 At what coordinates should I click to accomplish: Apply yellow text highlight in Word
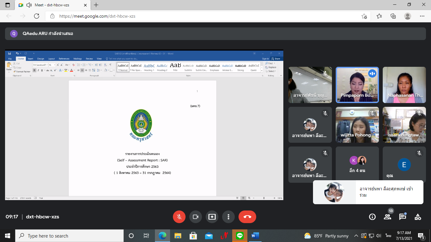[66, 70]
